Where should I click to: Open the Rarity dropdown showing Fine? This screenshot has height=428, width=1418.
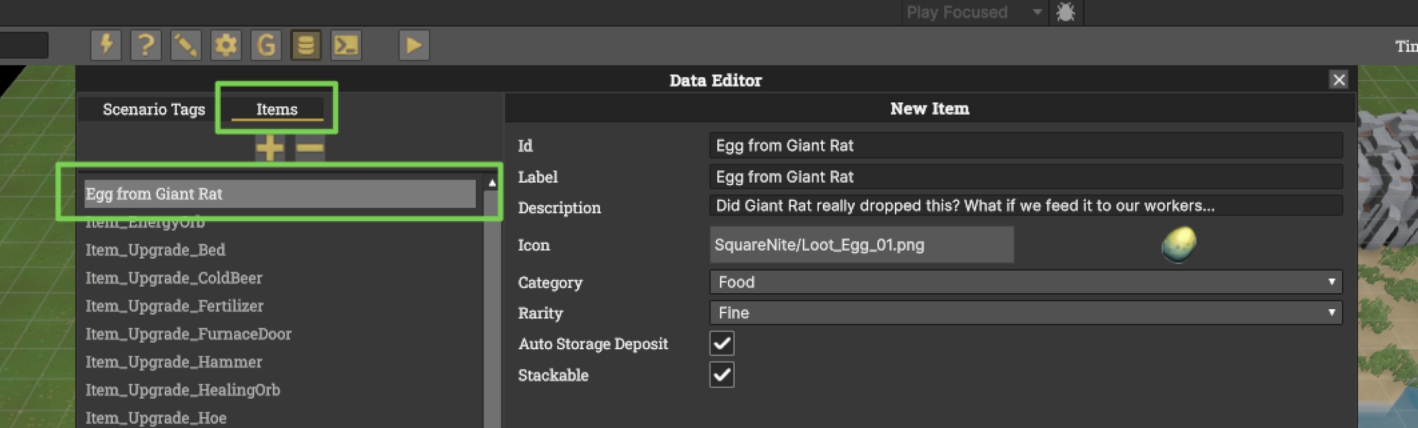tap(1026, 313)
